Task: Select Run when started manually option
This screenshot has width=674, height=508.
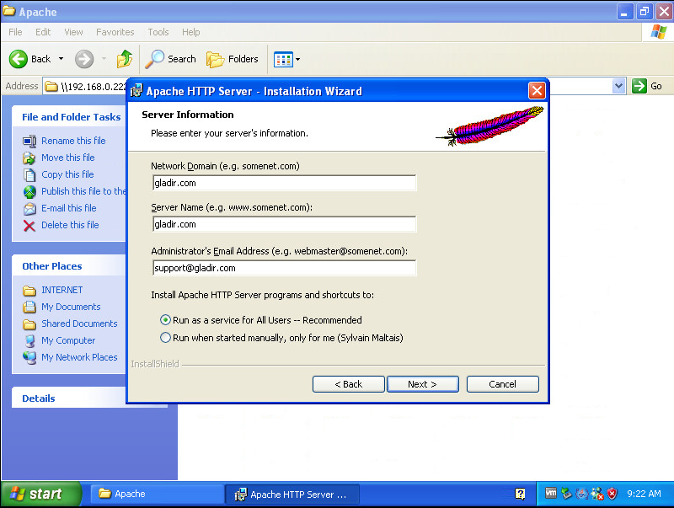Action: (166, 338)
